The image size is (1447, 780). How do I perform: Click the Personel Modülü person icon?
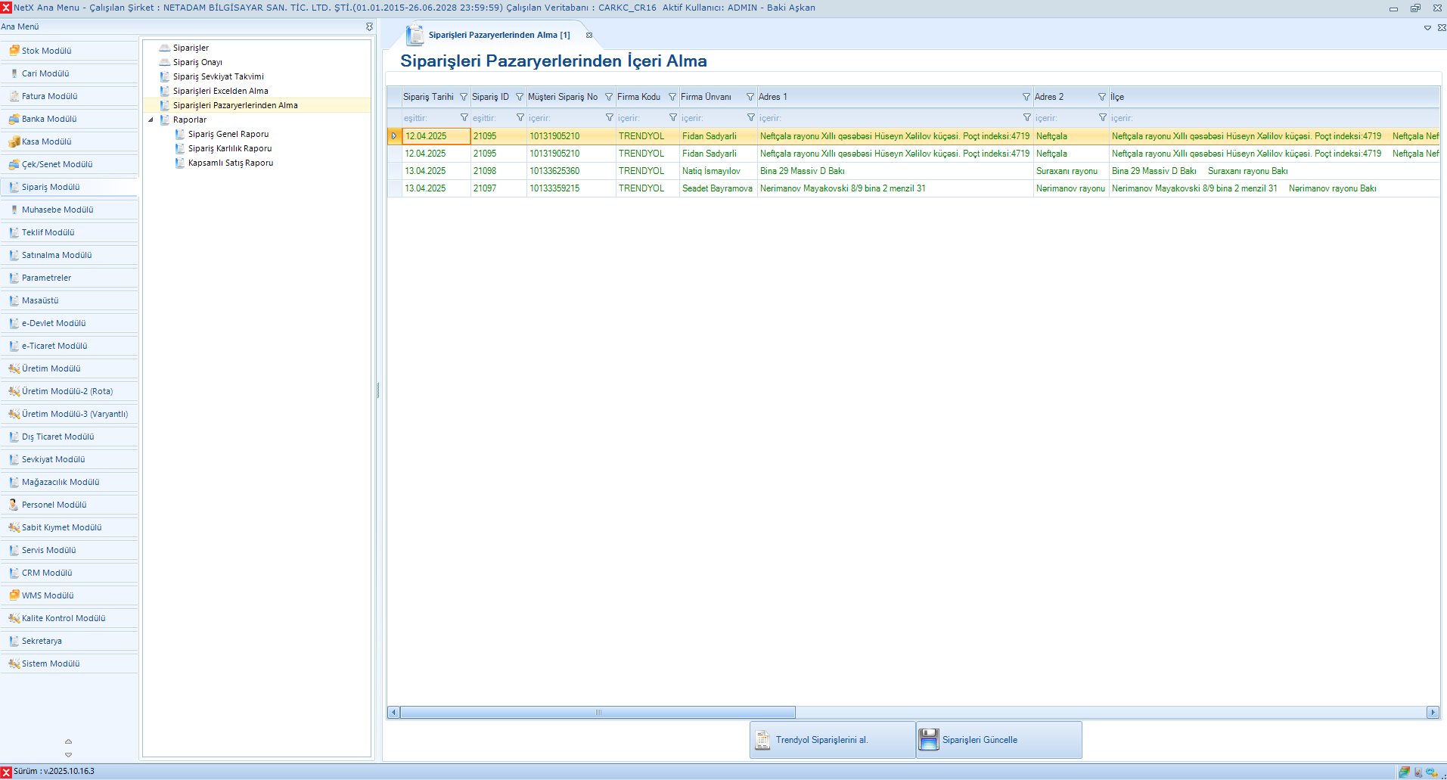pyautogui.click(x=14, y=505)
